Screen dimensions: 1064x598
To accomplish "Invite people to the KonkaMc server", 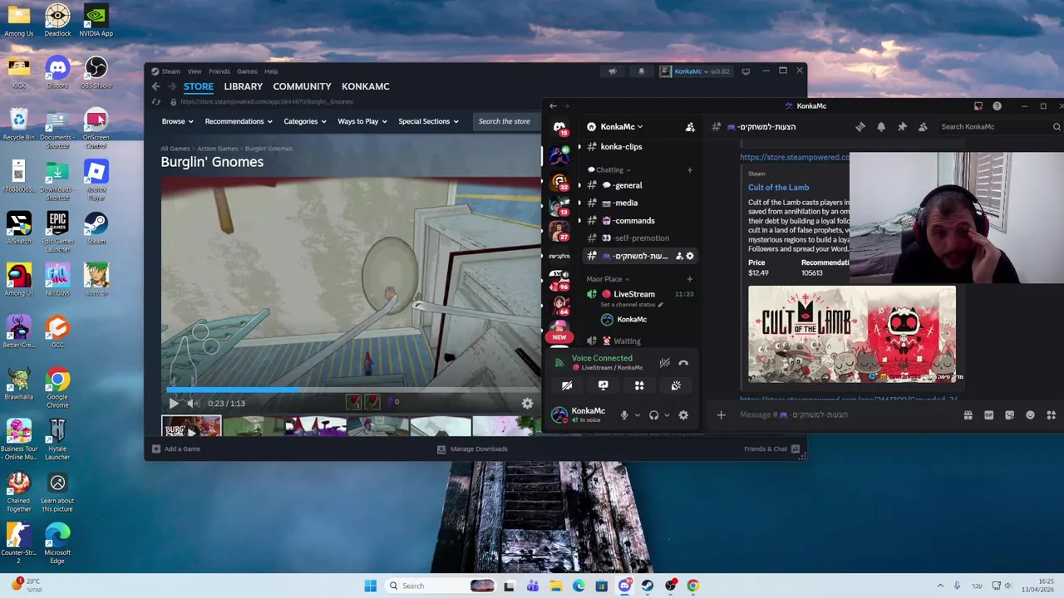I will coord(690,127).
